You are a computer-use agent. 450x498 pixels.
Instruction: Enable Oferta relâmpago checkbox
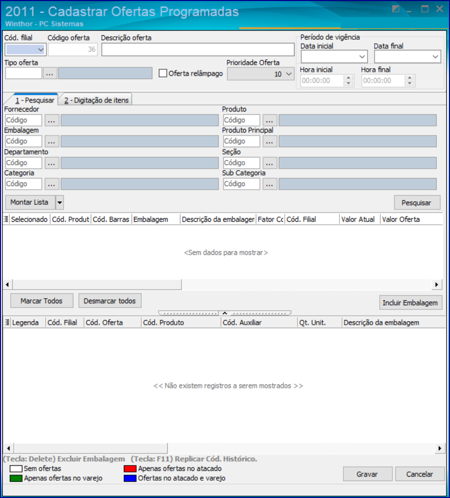(x=163, y=73)
